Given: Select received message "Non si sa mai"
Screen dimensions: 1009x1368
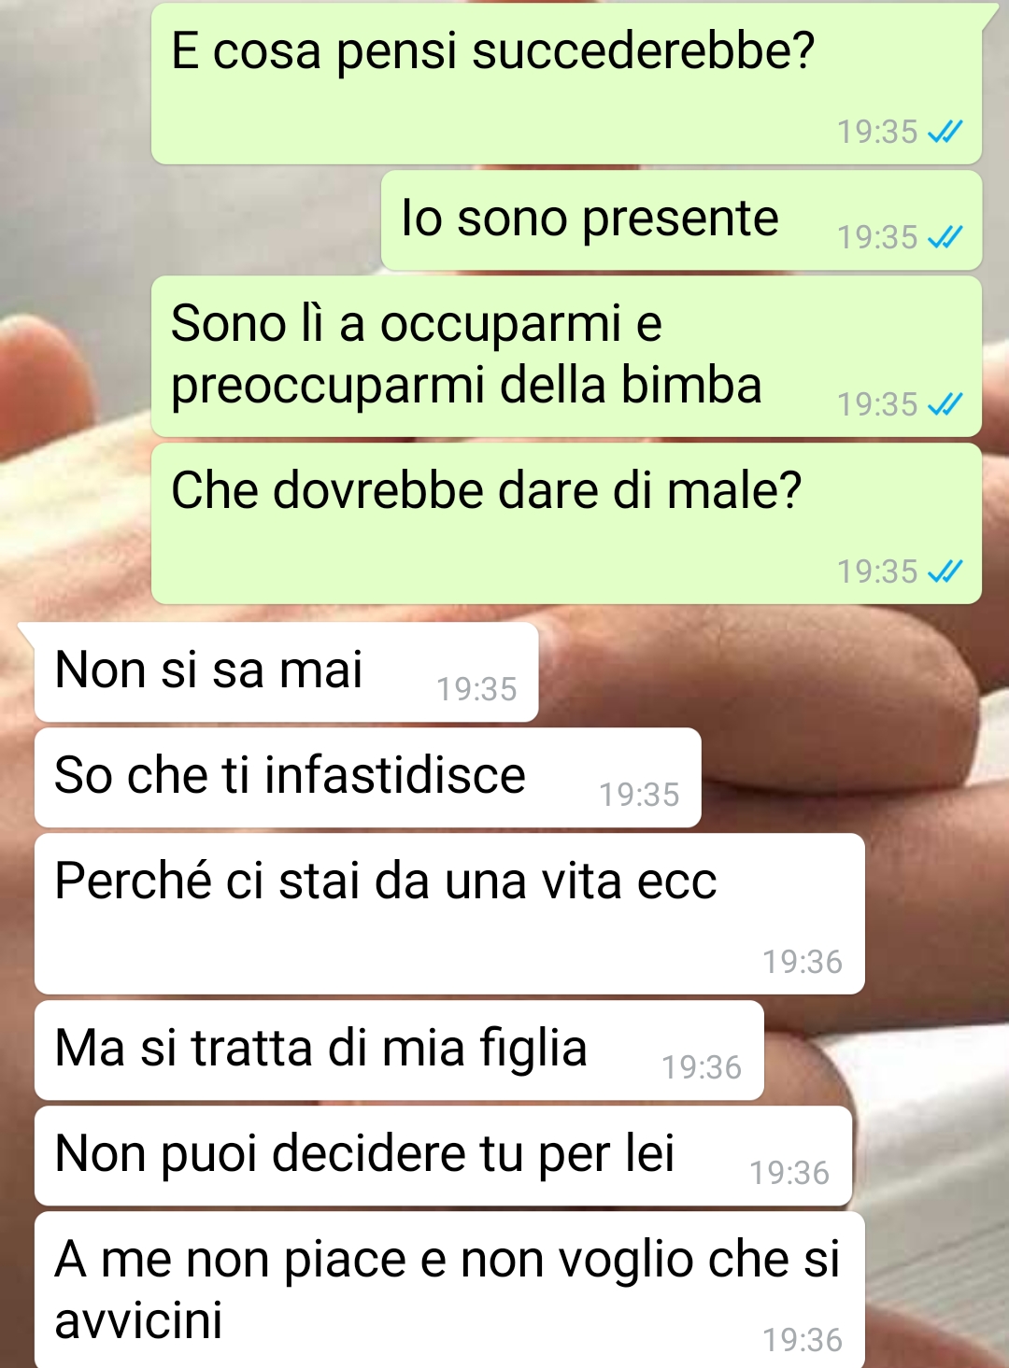Looking at the screenshot, I should coord(286,672).
